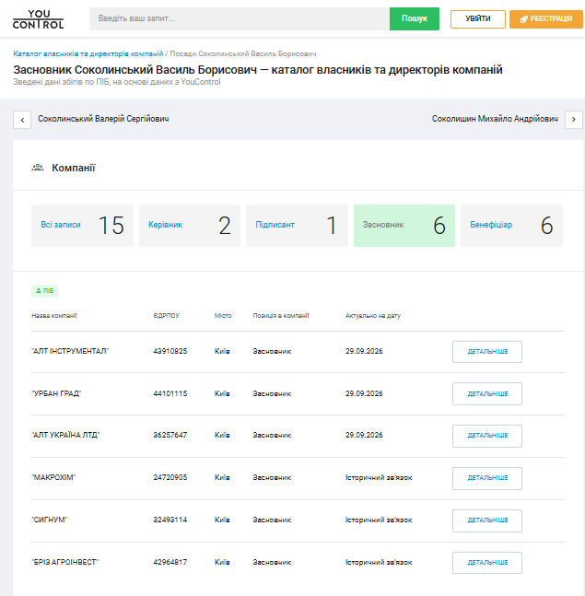Select the Всі записи tab

tap(83, 226)
